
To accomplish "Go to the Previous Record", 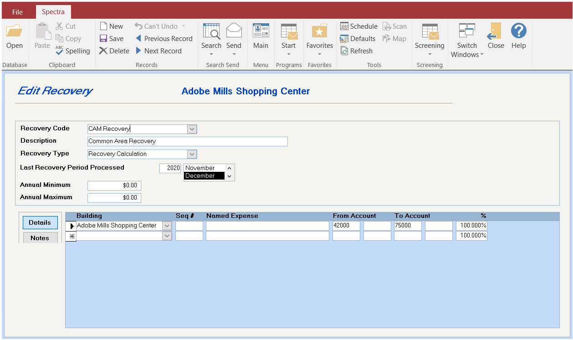I will tap(164, 39).
